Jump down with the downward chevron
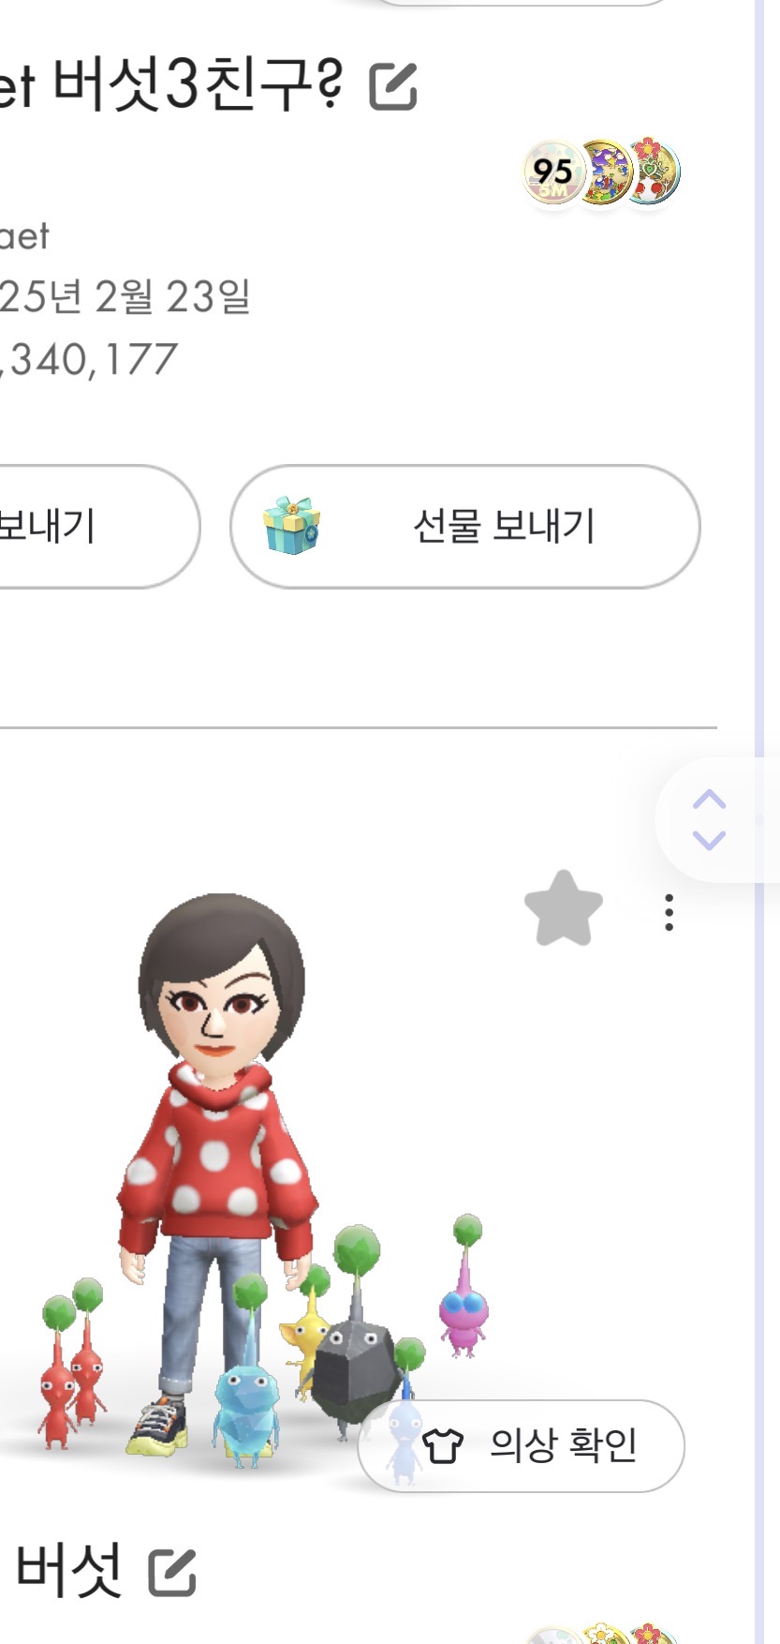The width and height of the screenshot is (780, 1644). pyautogui.click(x=709, y=839)
